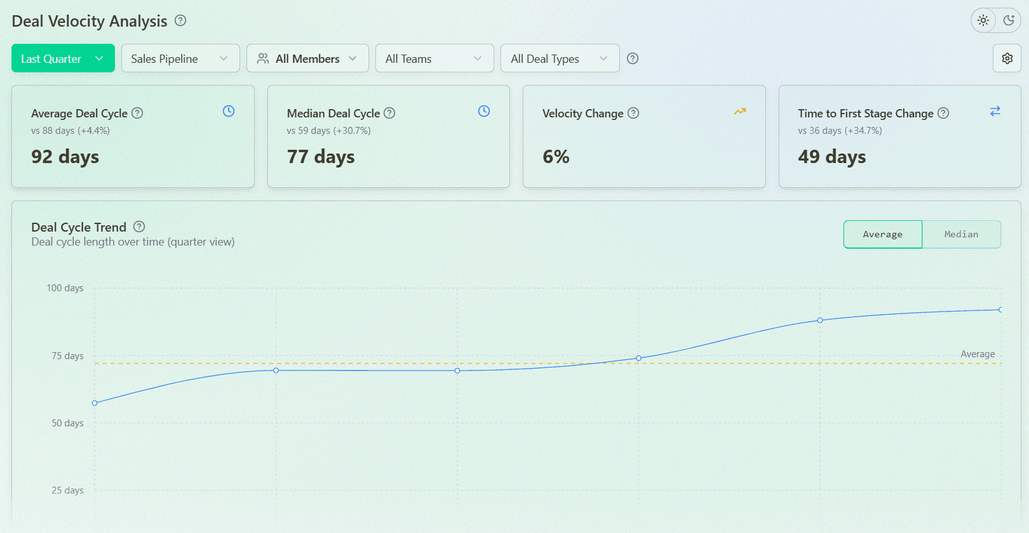Viewport: 1029px width, 533px height.
Task: Open the All Members dropdown
Action: 307,58
